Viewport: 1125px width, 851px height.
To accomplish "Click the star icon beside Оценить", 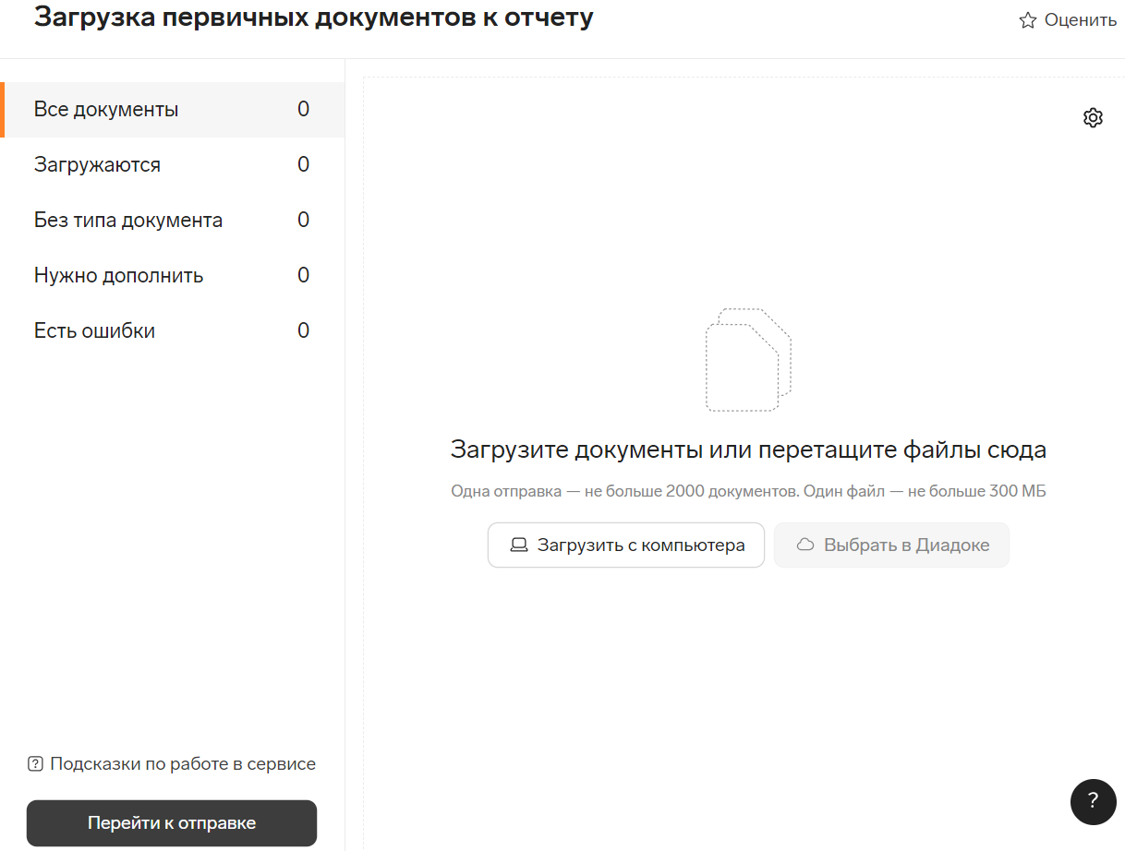I will coord(1027,20).
